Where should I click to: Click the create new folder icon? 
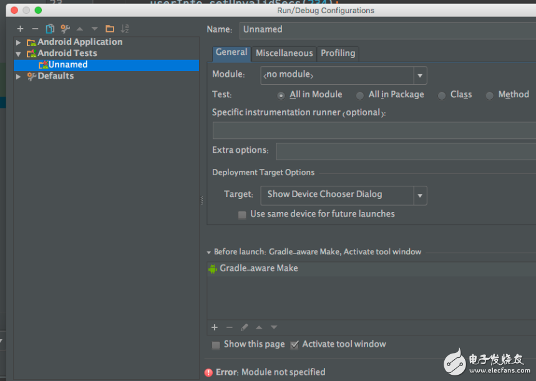[110, 29]
